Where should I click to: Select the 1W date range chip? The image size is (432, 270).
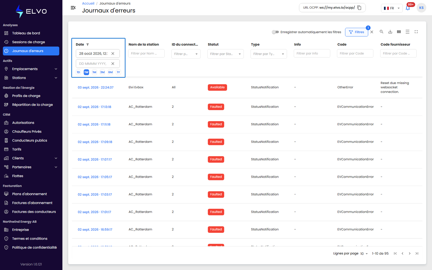tap(86, 72)
